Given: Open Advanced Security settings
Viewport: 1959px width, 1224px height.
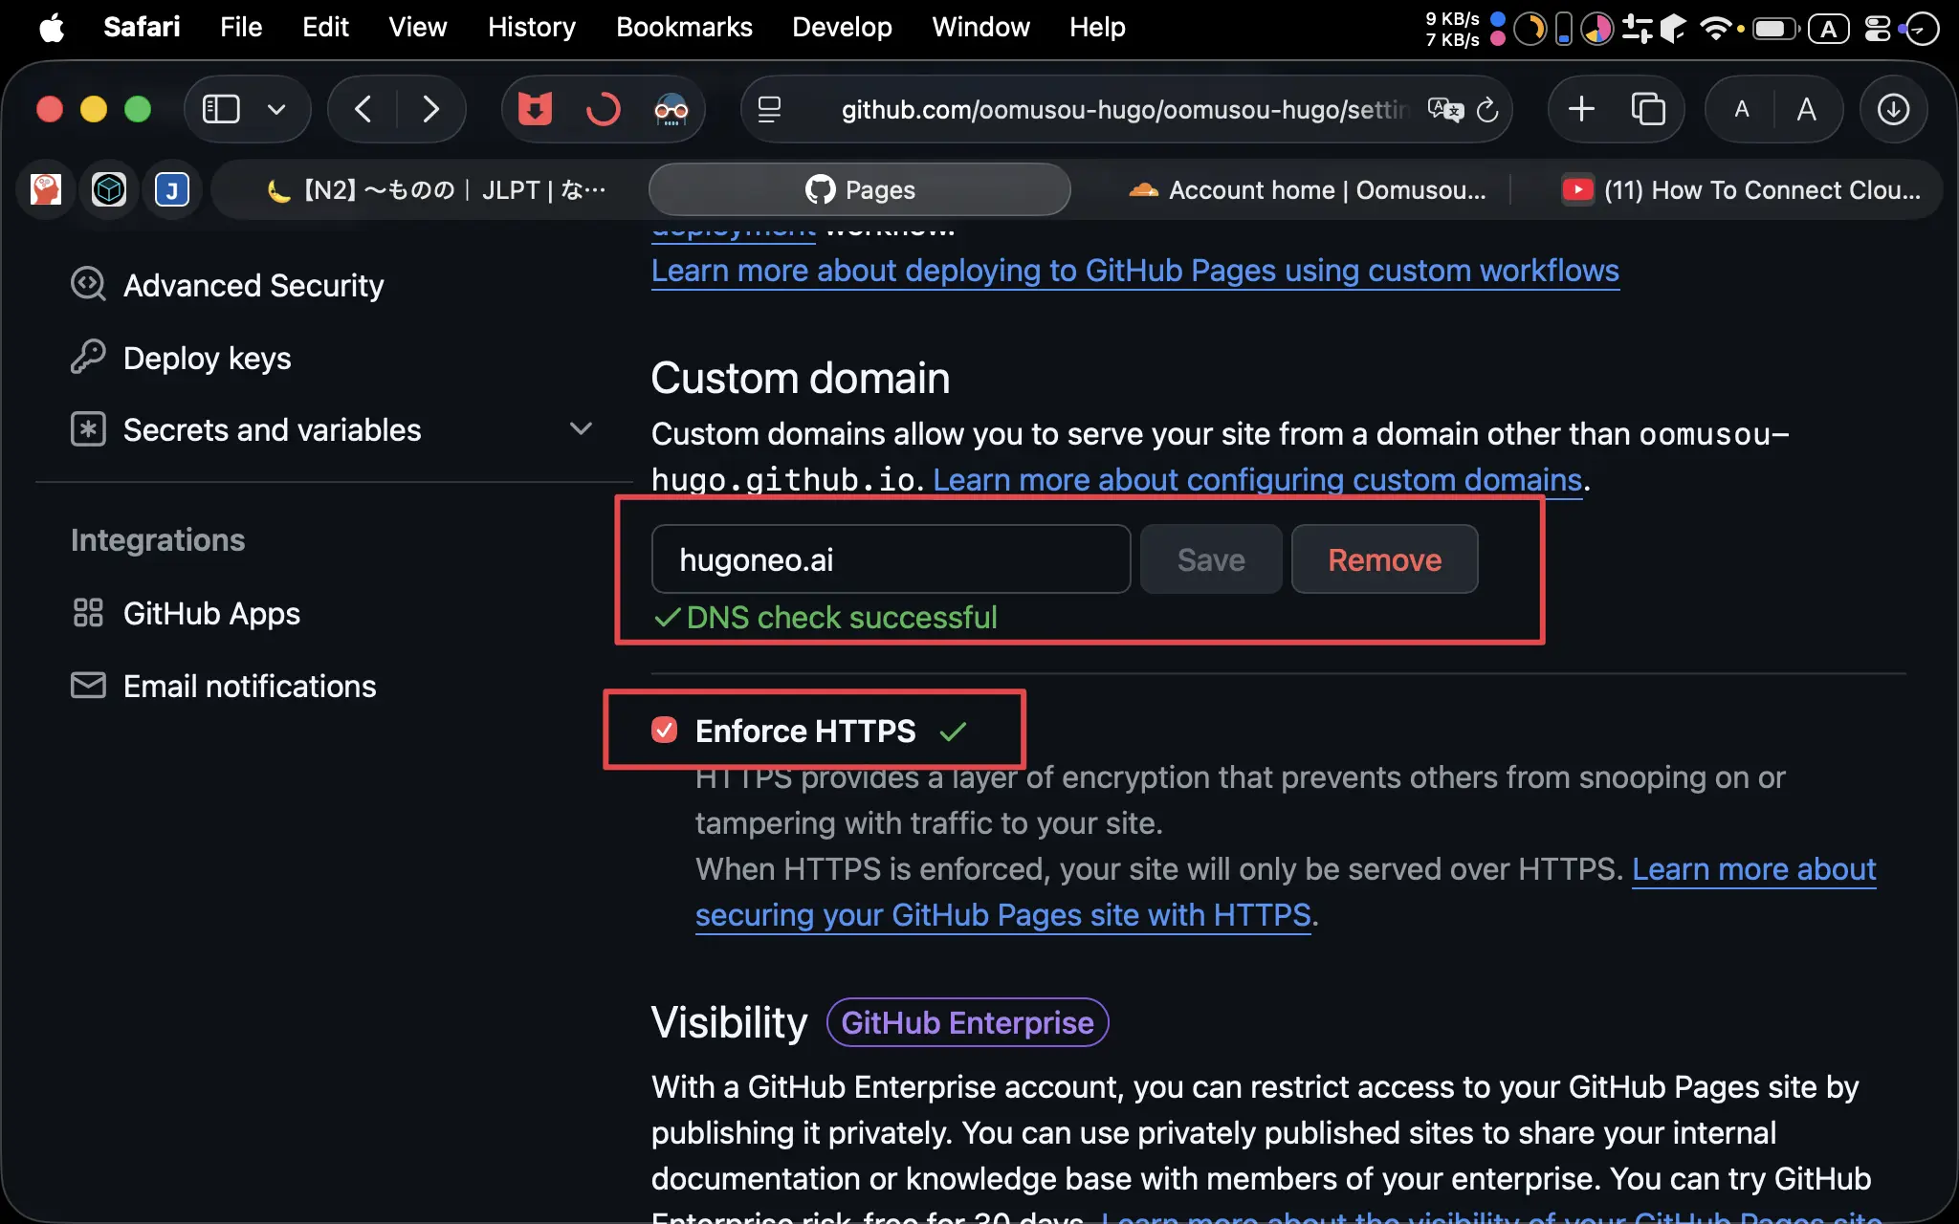Looking at the screenshot, I should [253, 285].
